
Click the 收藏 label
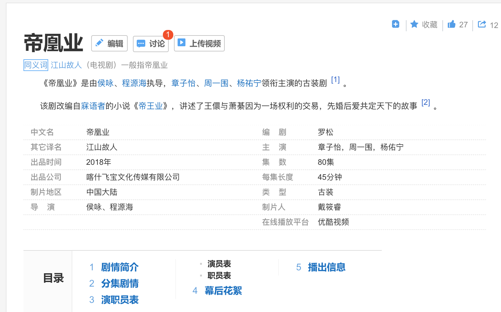tap(430, 25)
